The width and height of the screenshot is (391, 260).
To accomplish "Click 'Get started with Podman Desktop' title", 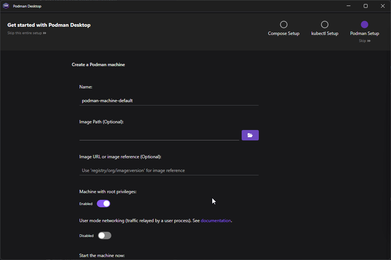I will pos(49,25).
